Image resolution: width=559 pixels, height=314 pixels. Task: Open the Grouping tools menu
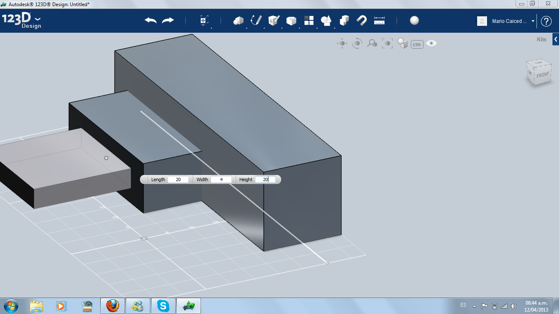click(x=326, y=20)
